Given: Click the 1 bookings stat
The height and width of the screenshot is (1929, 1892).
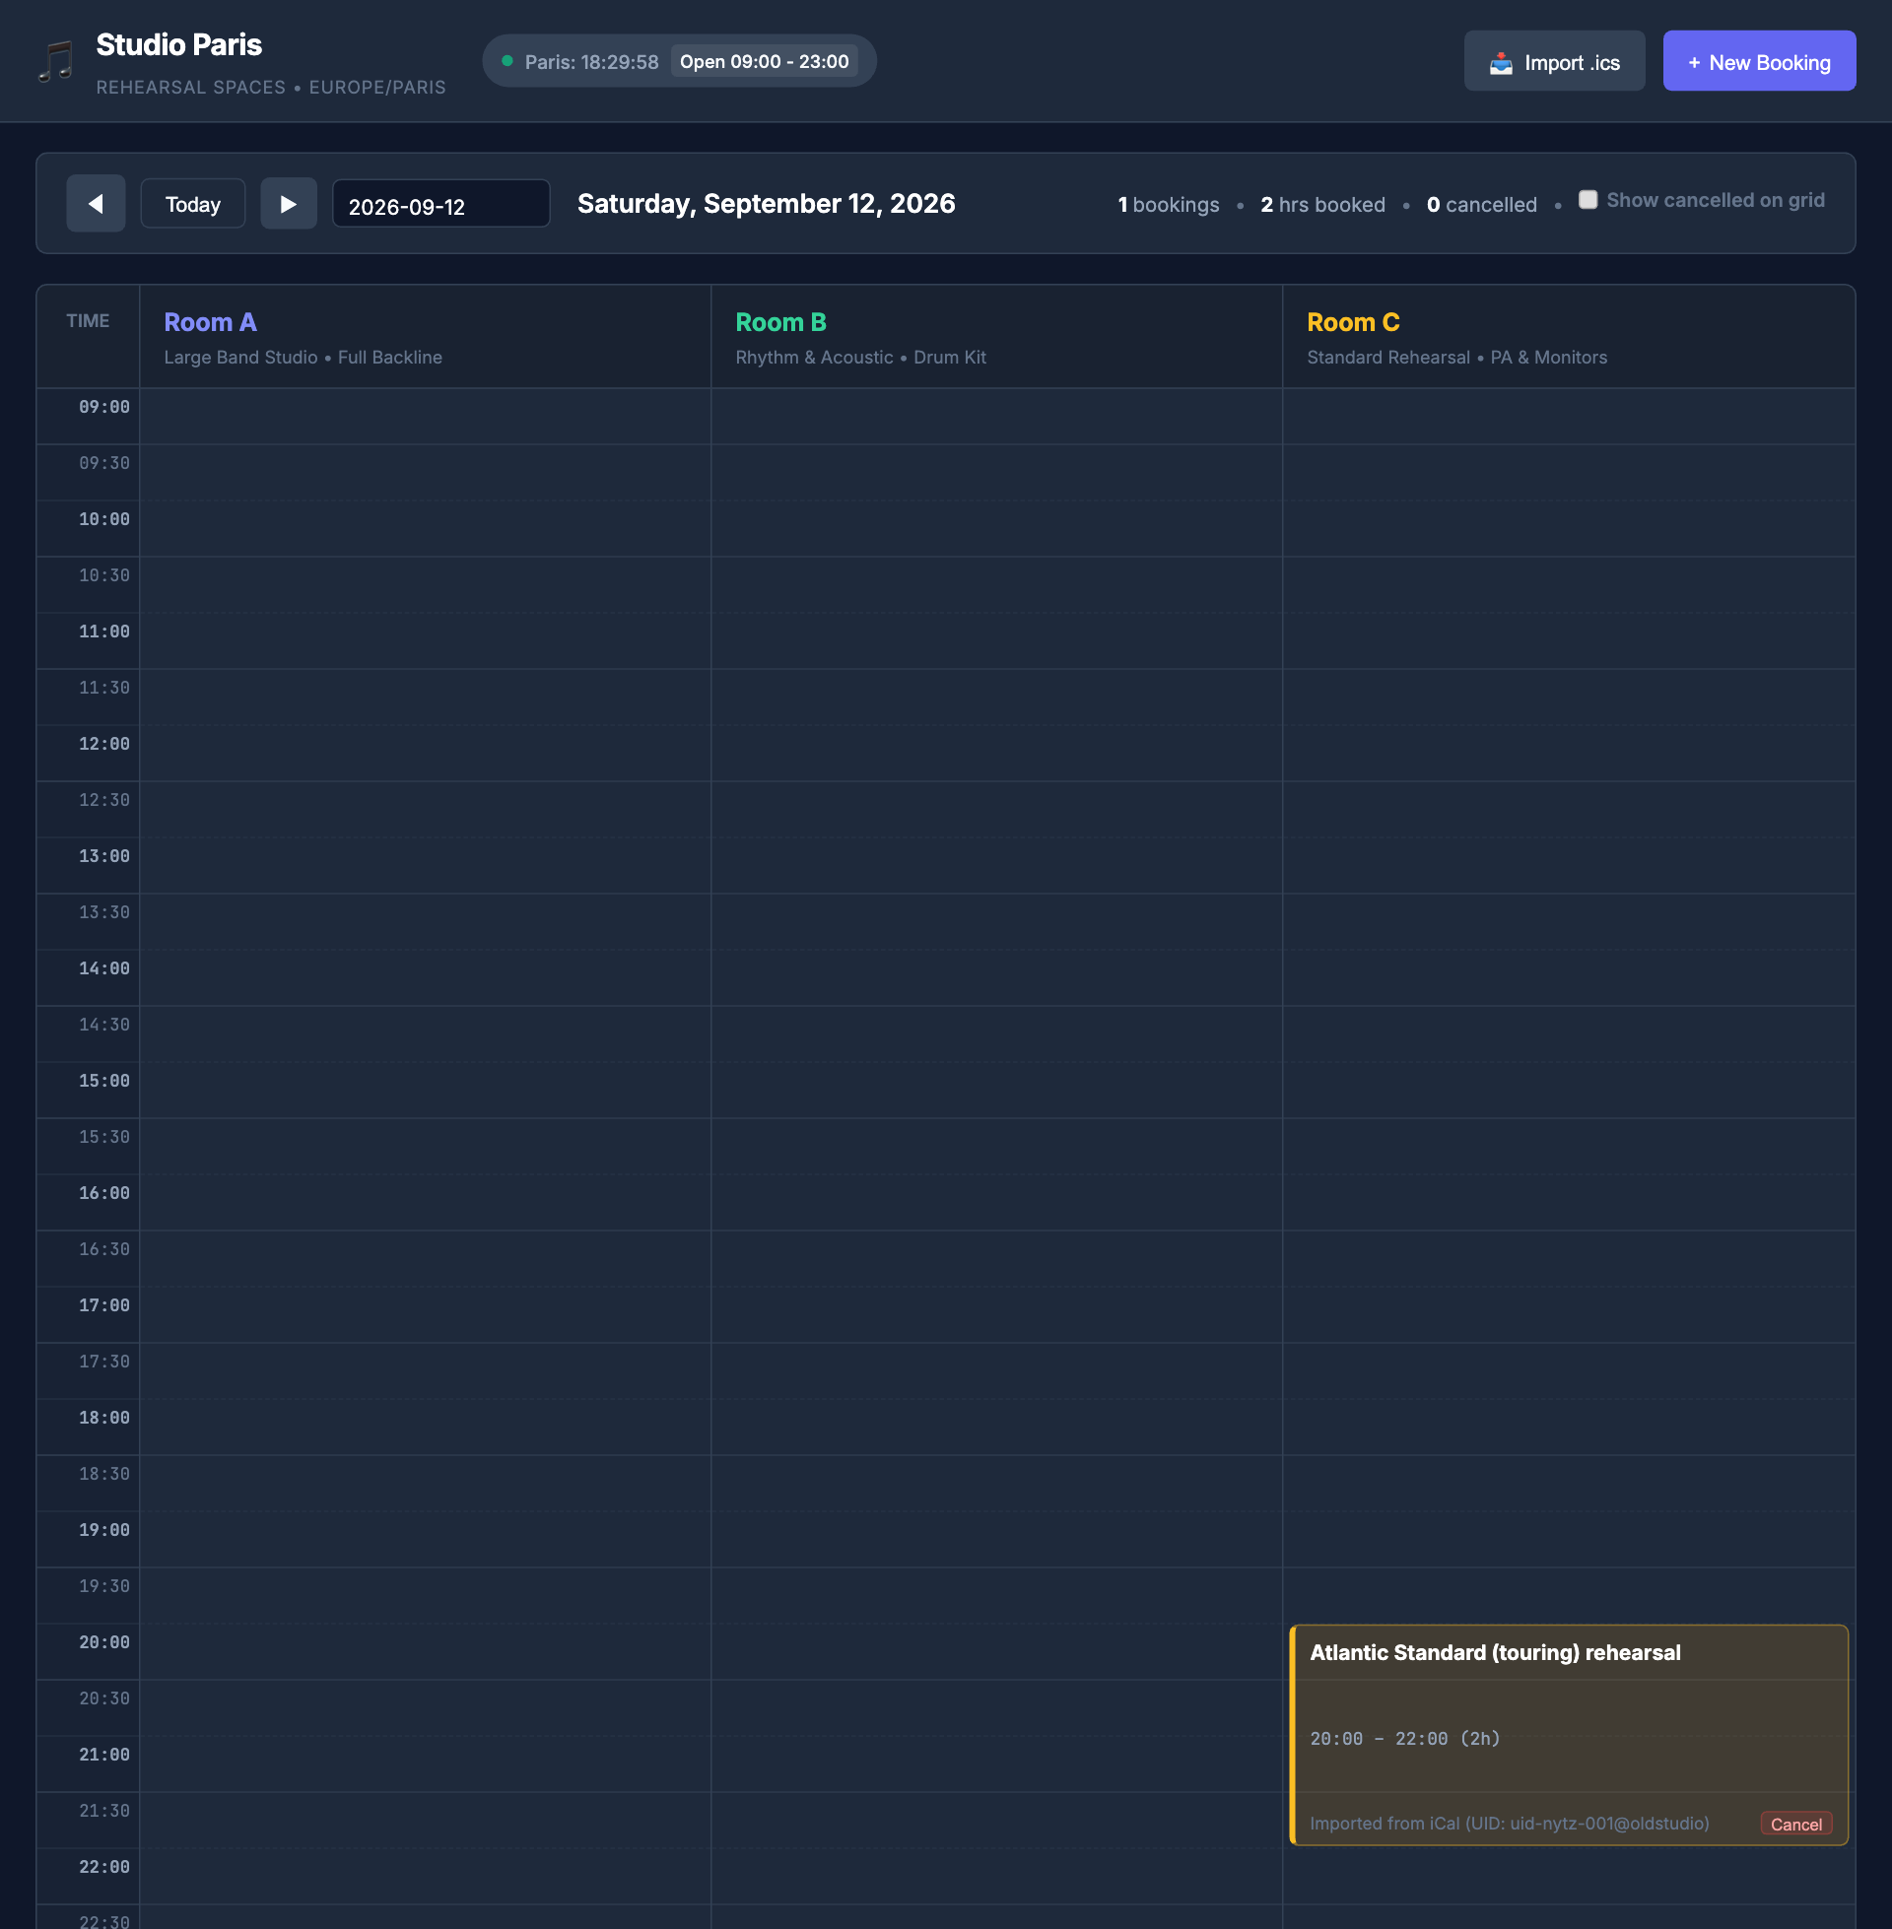Looking at the screenshot, I should [x=1168, y=205].
